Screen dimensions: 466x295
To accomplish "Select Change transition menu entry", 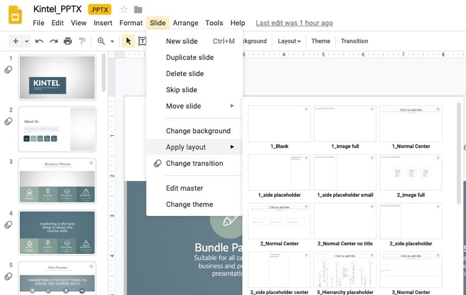I will (194, 163).
